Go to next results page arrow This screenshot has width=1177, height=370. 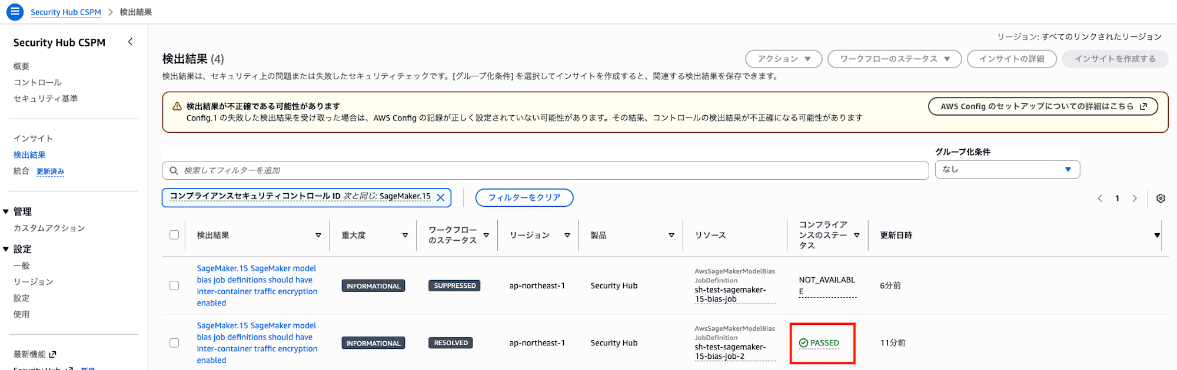click(1135, 199)
